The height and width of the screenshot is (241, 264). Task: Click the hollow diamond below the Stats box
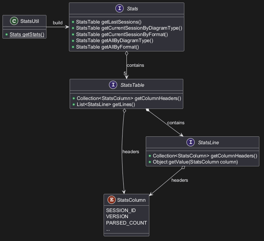pyautogui.click(x=126, y=54)
